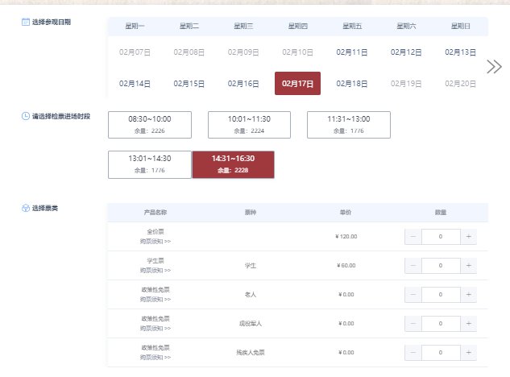The width and height of the screenshot is (510, 377).
Task: Increase 全价票 quantity with plus button
Action: click(x=469, y=237)
